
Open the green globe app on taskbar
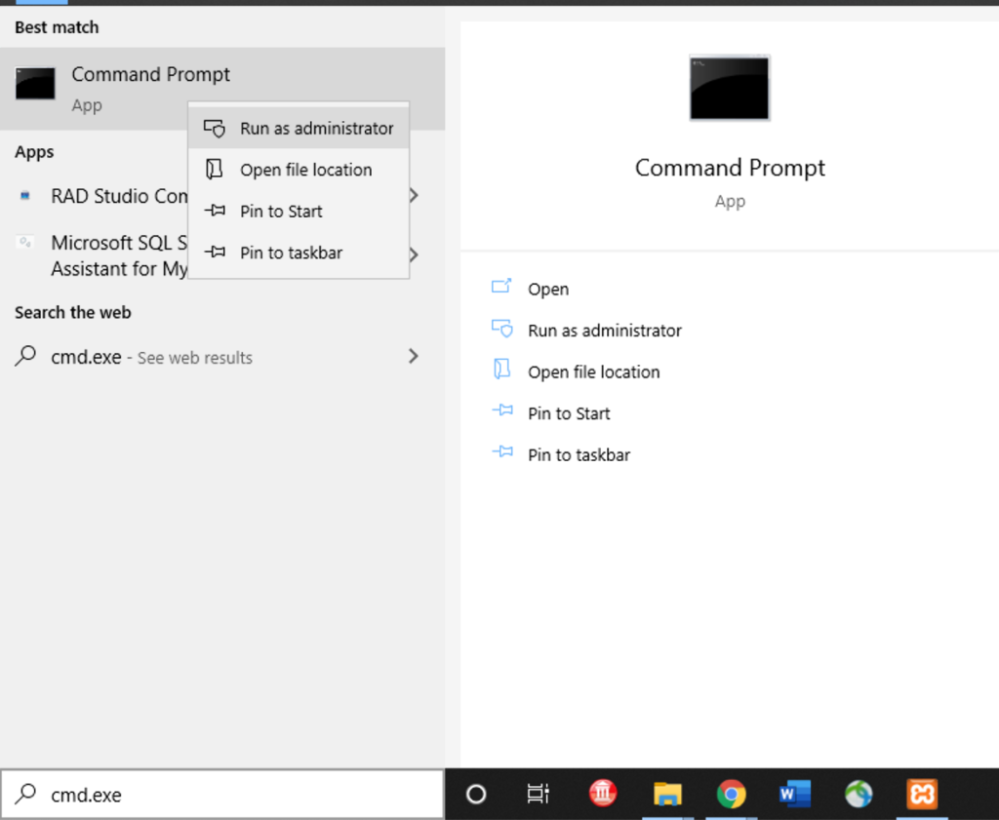pos(859,794)
